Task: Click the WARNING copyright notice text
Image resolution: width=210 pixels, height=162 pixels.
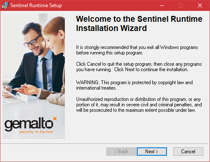Action: point(134,85)
